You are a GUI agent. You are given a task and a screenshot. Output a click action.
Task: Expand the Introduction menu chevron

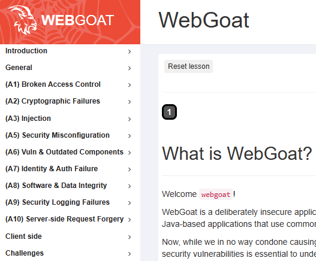130,51
